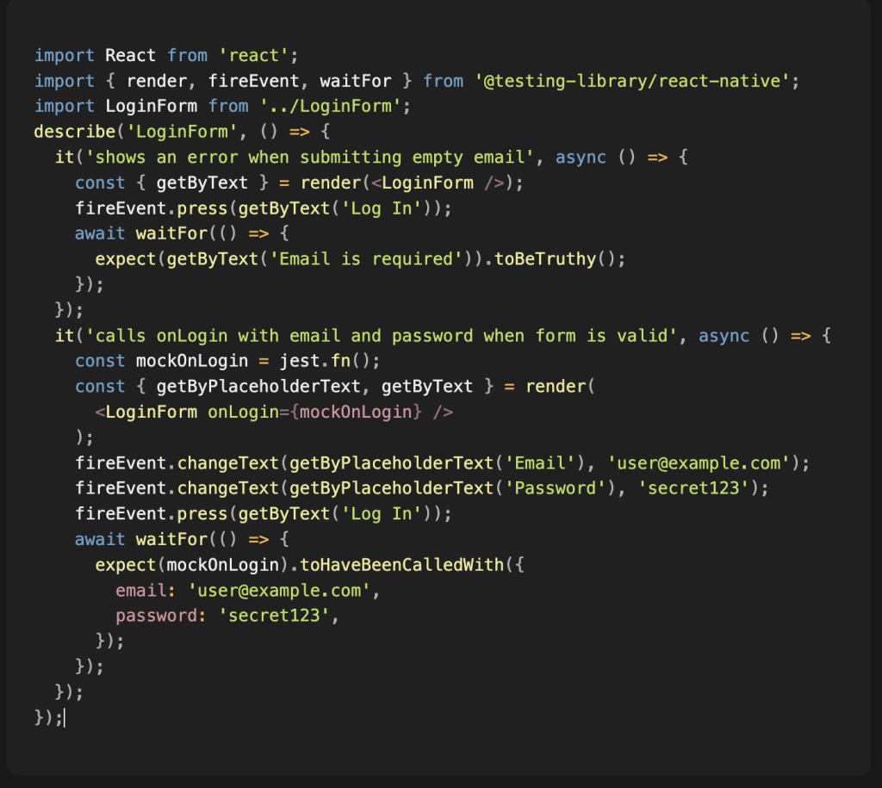Click the React identifier on the first line
This screenshot has width=882, height=788.
tap(131, 56)
